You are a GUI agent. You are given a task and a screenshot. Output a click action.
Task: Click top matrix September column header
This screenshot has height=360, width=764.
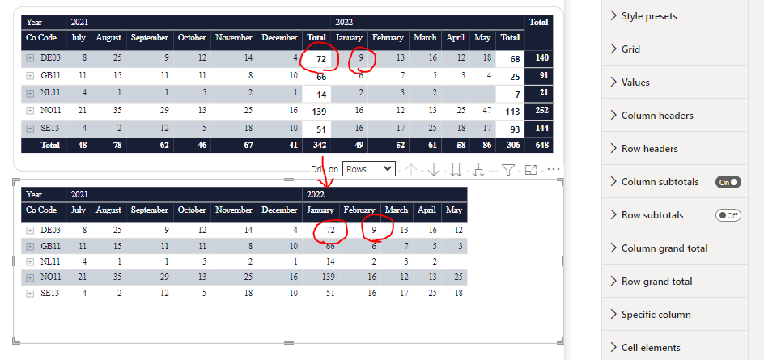tap(150, 37)
